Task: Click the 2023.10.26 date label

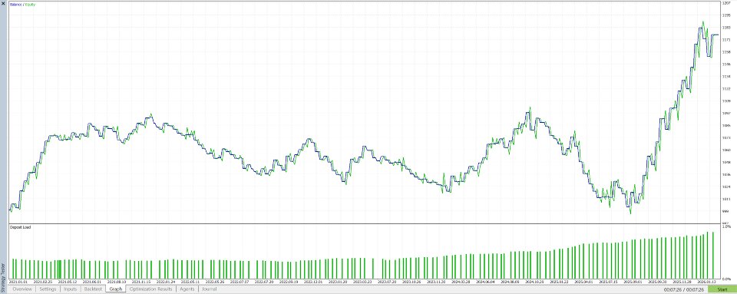Action: pos(411,282)
